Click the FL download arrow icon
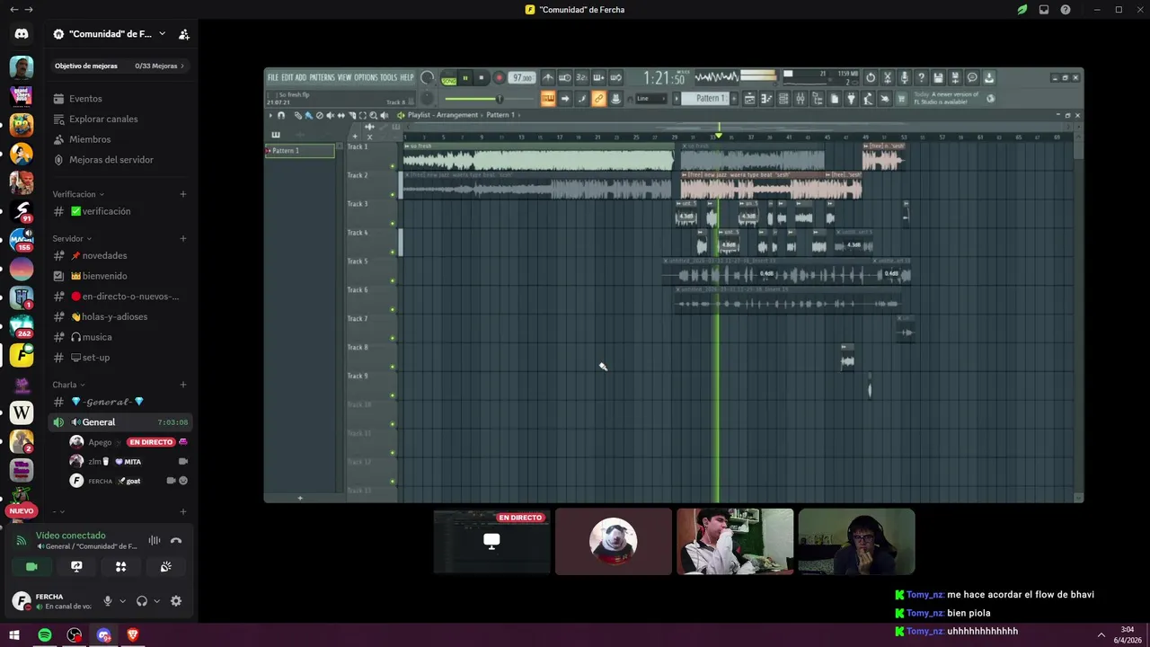The height and width of the screenshot is (647, 1150). 989,78
